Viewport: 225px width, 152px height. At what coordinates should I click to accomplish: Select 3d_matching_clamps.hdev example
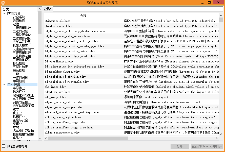pos(62,72)
